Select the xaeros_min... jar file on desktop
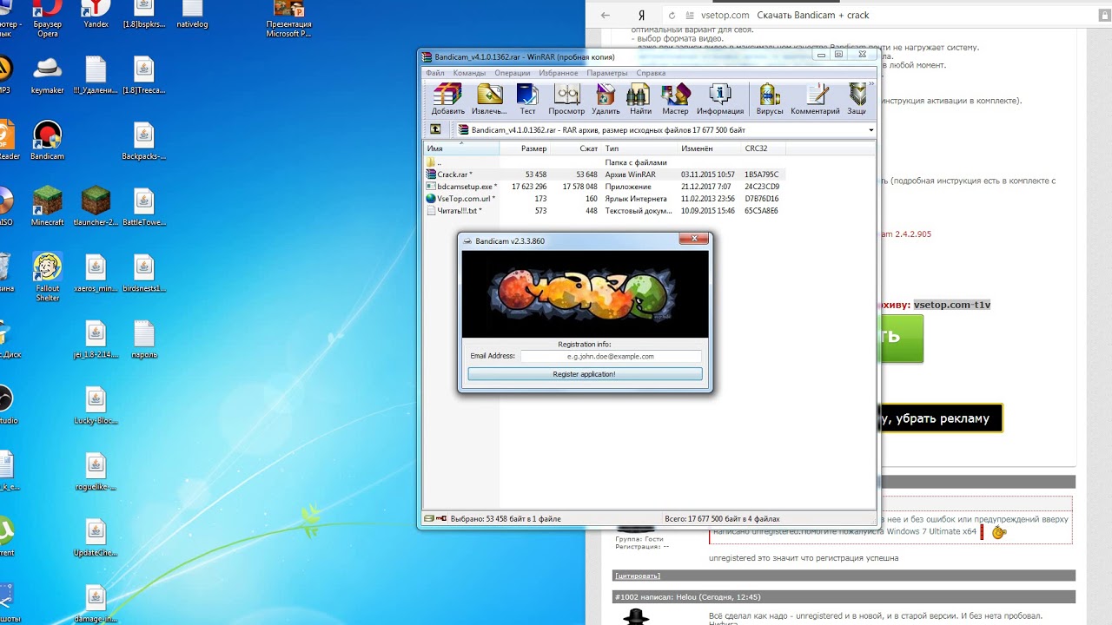The width and height of the screenshot is (1112, 625). pyautogui.click(x=96, y=273)
